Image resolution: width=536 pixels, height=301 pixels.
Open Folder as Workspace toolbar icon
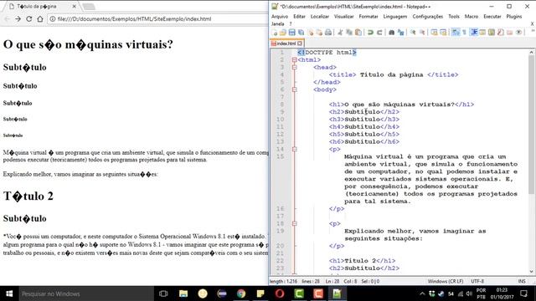[510, 33]
